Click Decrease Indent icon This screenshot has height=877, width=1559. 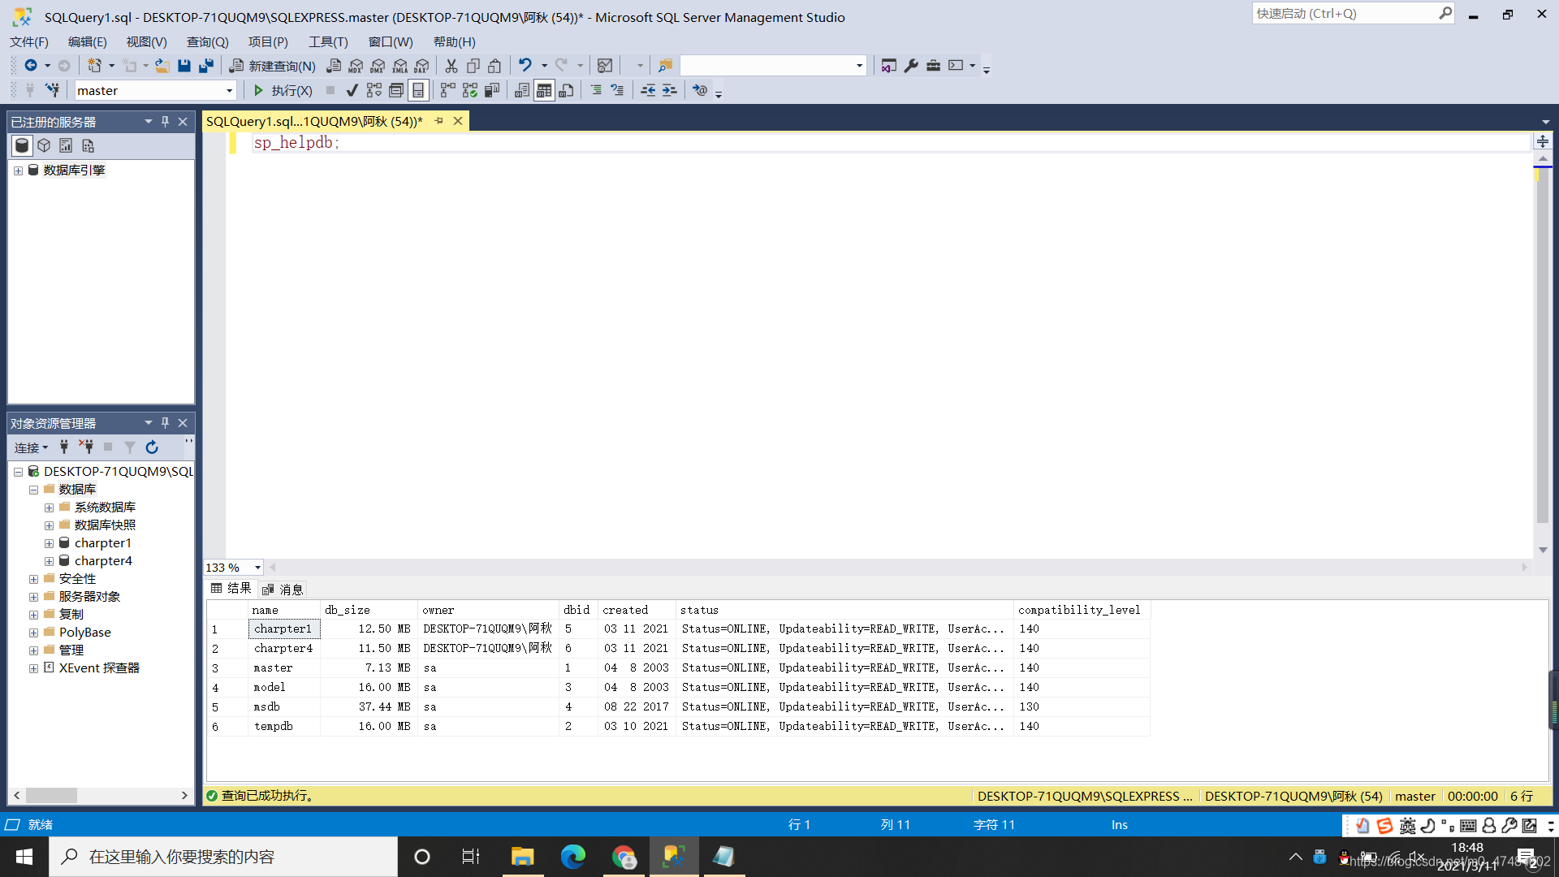point(648,90)
